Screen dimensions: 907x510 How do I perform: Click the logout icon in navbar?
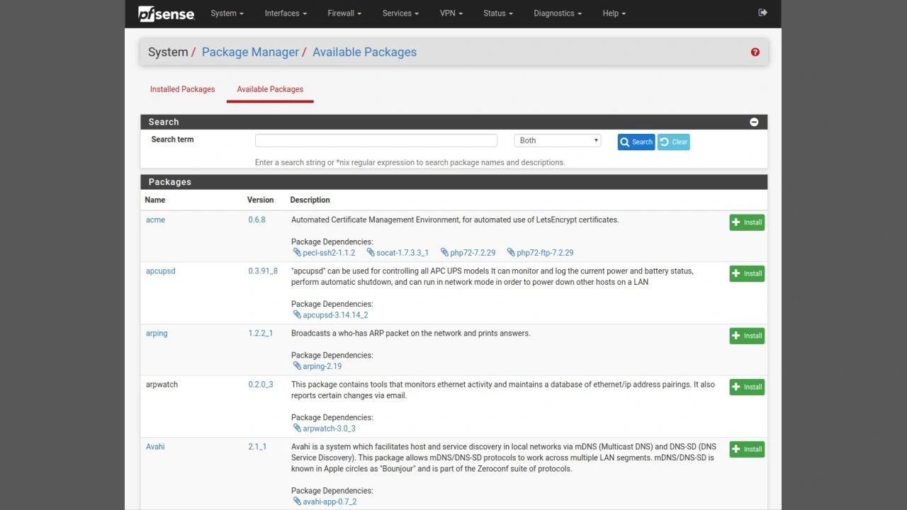762,13
